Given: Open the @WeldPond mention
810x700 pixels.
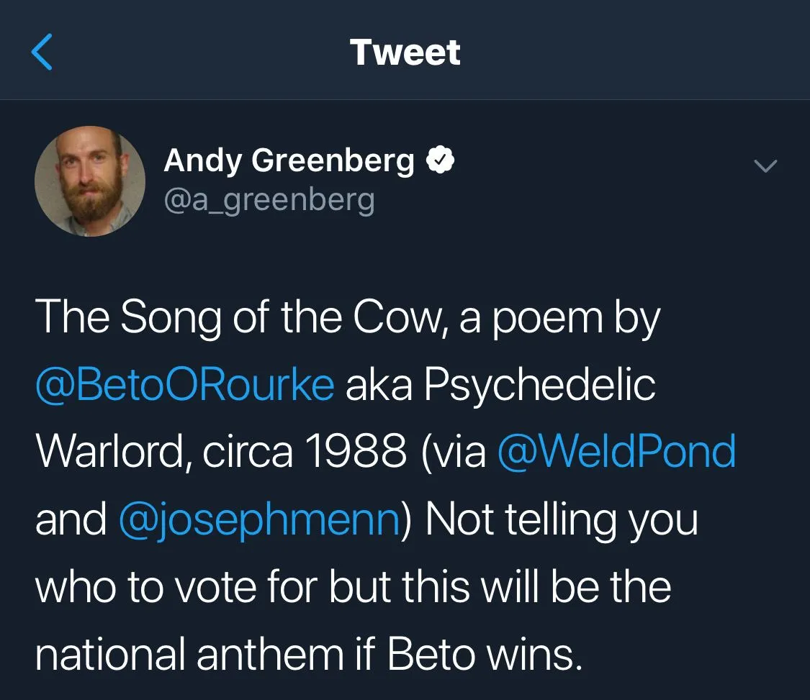Looking at the screenshot, I should (616, 451).
